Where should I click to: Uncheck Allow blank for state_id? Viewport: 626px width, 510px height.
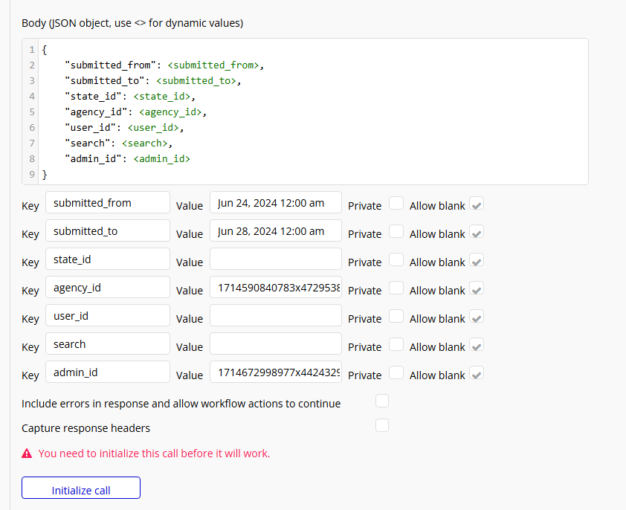477,259
